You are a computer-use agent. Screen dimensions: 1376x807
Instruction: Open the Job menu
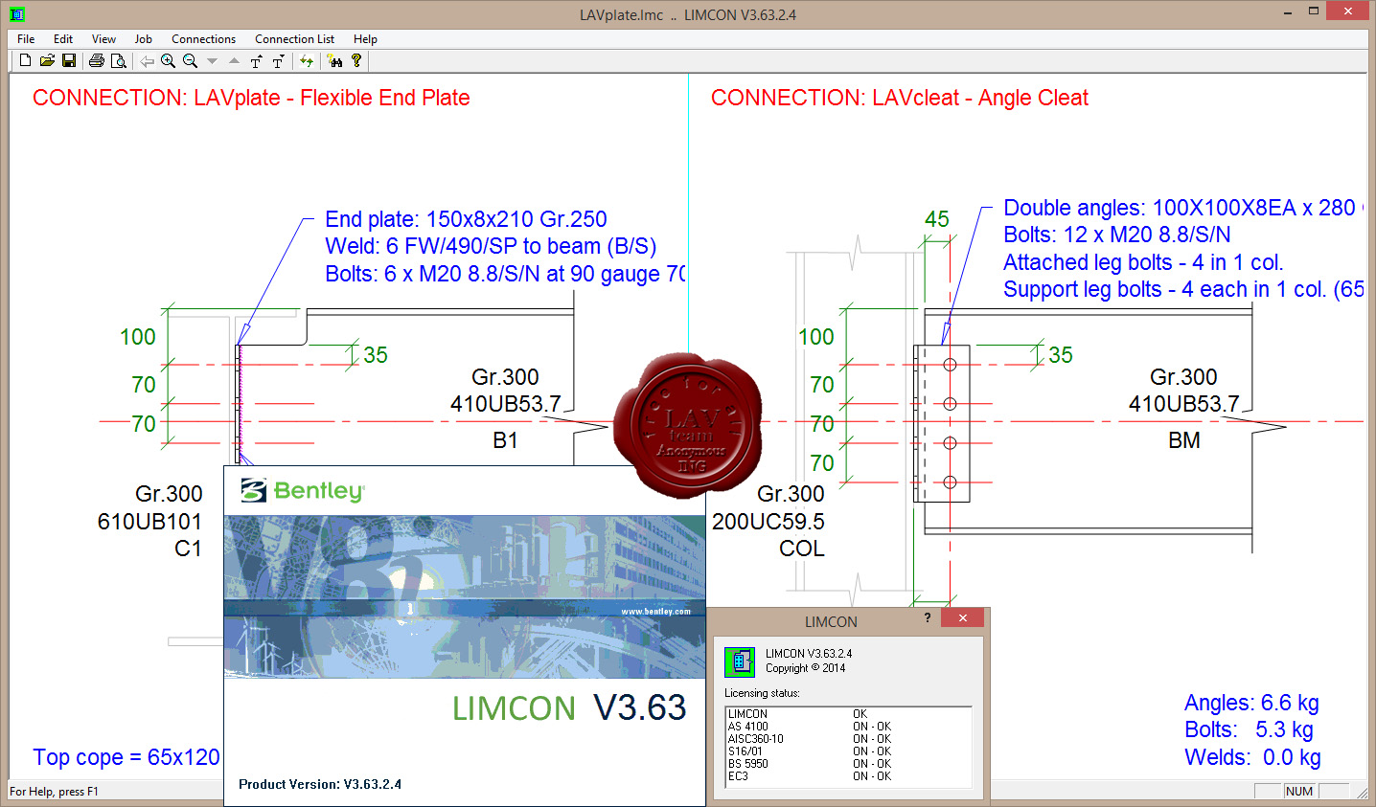pyautogui.click(x=144, y=39)
